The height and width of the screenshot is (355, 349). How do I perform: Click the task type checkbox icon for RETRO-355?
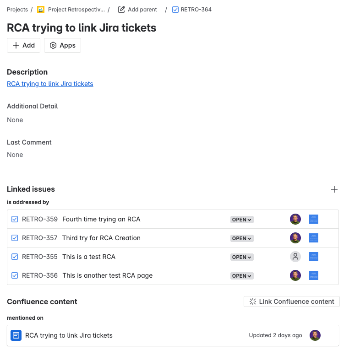[15, 257]
